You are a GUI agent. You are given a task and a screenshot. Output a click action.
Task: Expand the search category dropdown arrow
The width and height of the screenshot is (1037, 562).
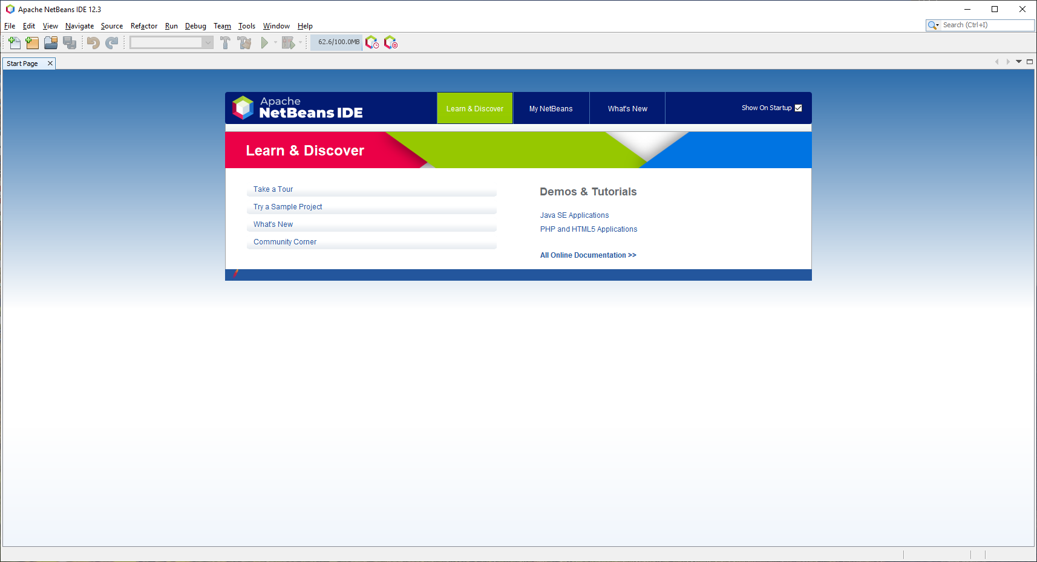934,25
